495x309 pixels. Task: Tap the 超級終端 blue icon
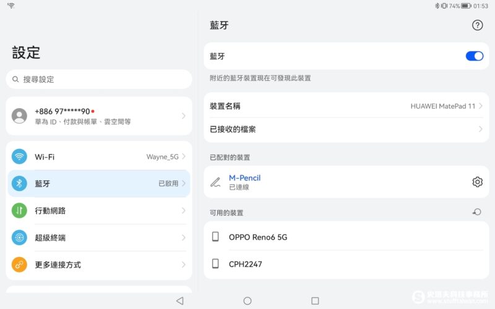19,238
